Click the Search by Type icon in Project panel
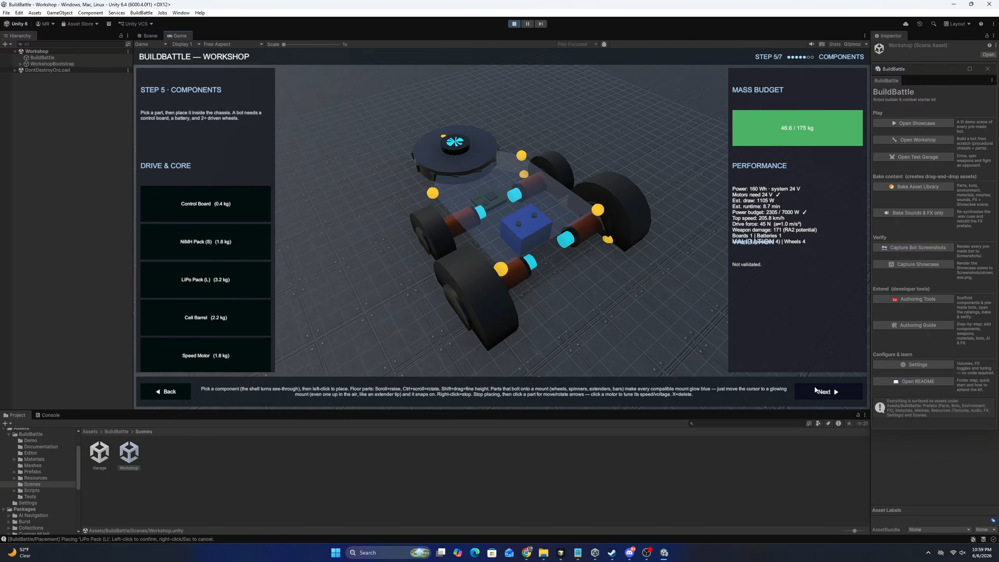This screenshot has height=562, width=999. coord(818,423)
